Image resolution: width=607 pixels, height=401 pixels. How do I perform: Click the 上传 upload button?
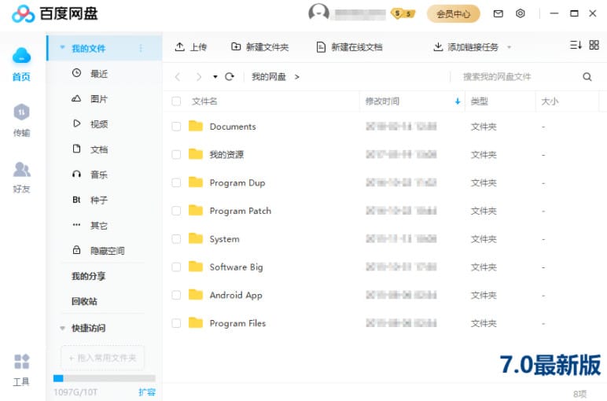(x=191, y=47)
